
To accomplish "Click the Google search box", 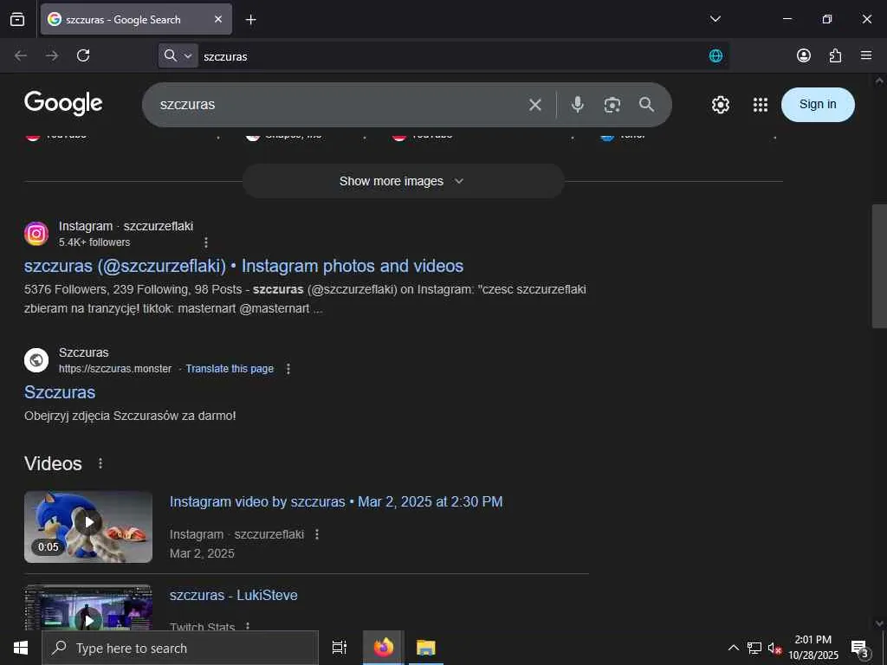I will click(340, 105).
